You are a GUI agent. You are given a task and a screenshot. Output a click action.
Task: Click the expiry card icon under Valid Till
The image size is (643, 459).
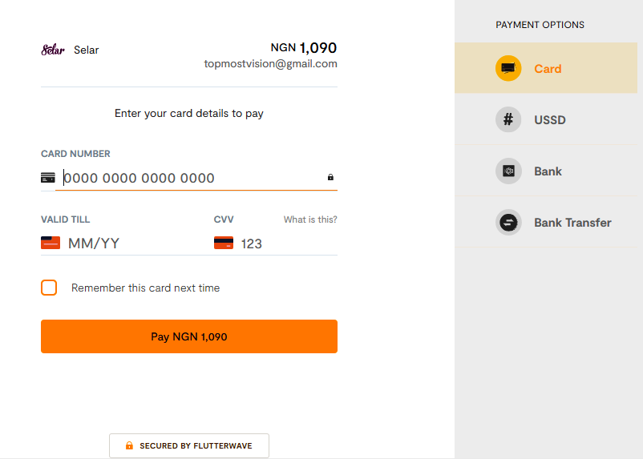[x=51, y=243]
